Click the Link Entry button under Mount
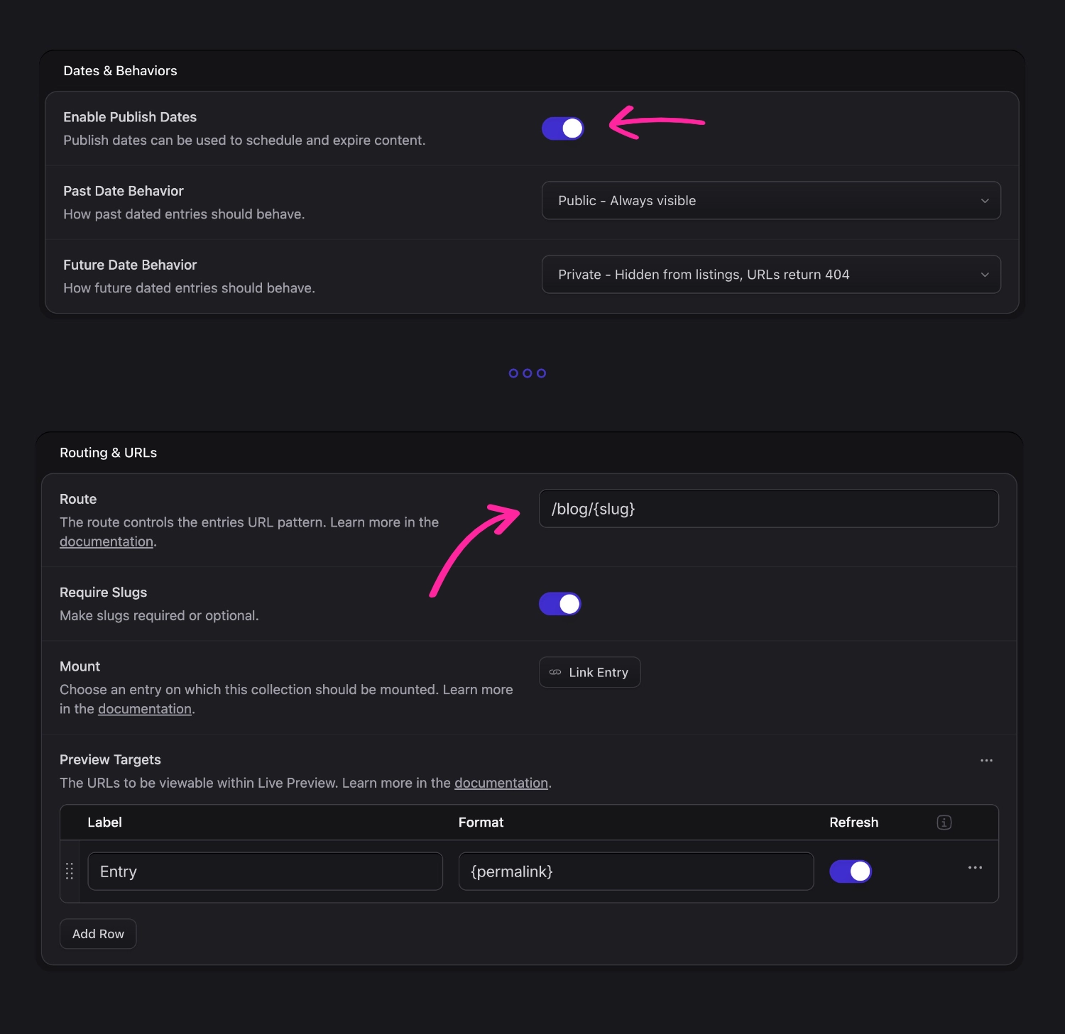The width and height of the screenshot is (1065, 1034). coord(589,672)
